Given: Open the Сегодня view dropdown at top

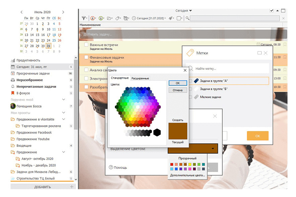Looking at the screenshot, I should (x=183, y=11).
